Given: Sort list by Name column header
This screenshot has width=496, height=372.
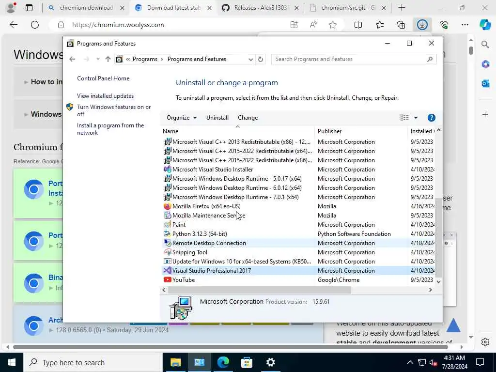Looking at the screenshot, I should 237,131.
